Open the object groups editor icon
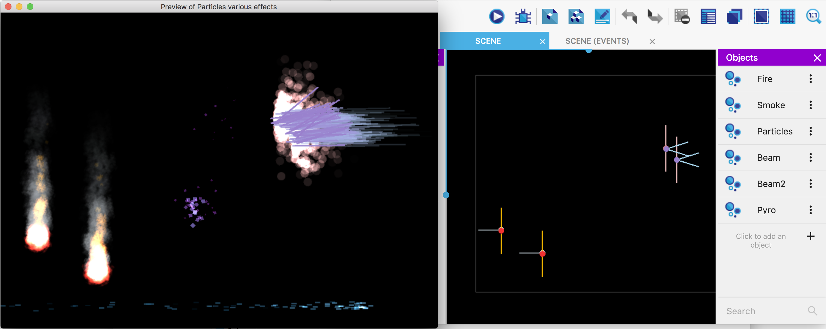The height and width of the screenshot is (329, 826). pyautogui.click(x=576, y=16)
